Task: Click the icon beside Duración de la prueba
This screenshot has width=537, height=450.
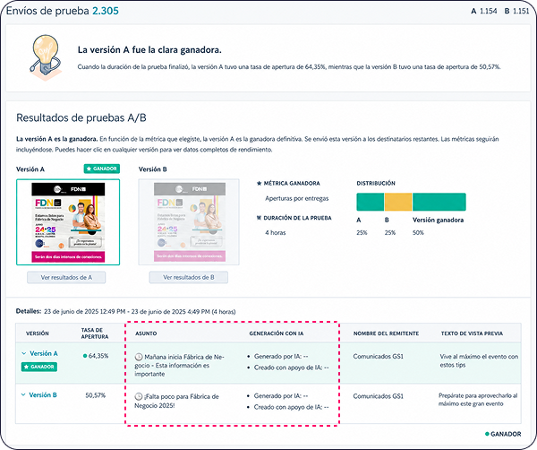Action: 260,218
